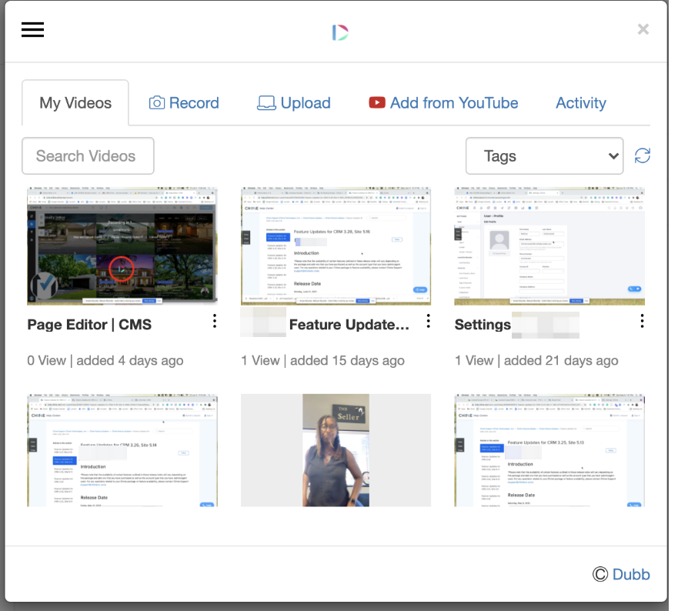The width and height of the screenshot is (678, 611).
Task: Click the Search Videos input field
Action: click(x=88, y=155)
